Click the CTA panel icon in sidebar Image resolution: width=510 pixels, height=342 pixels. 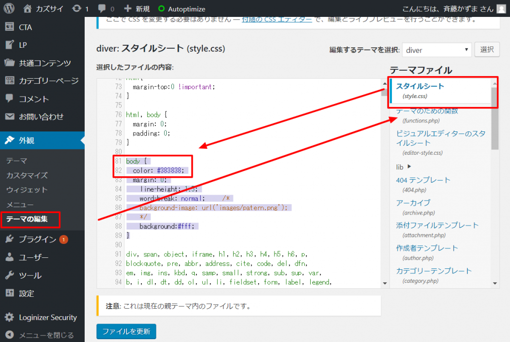[10, 27]
